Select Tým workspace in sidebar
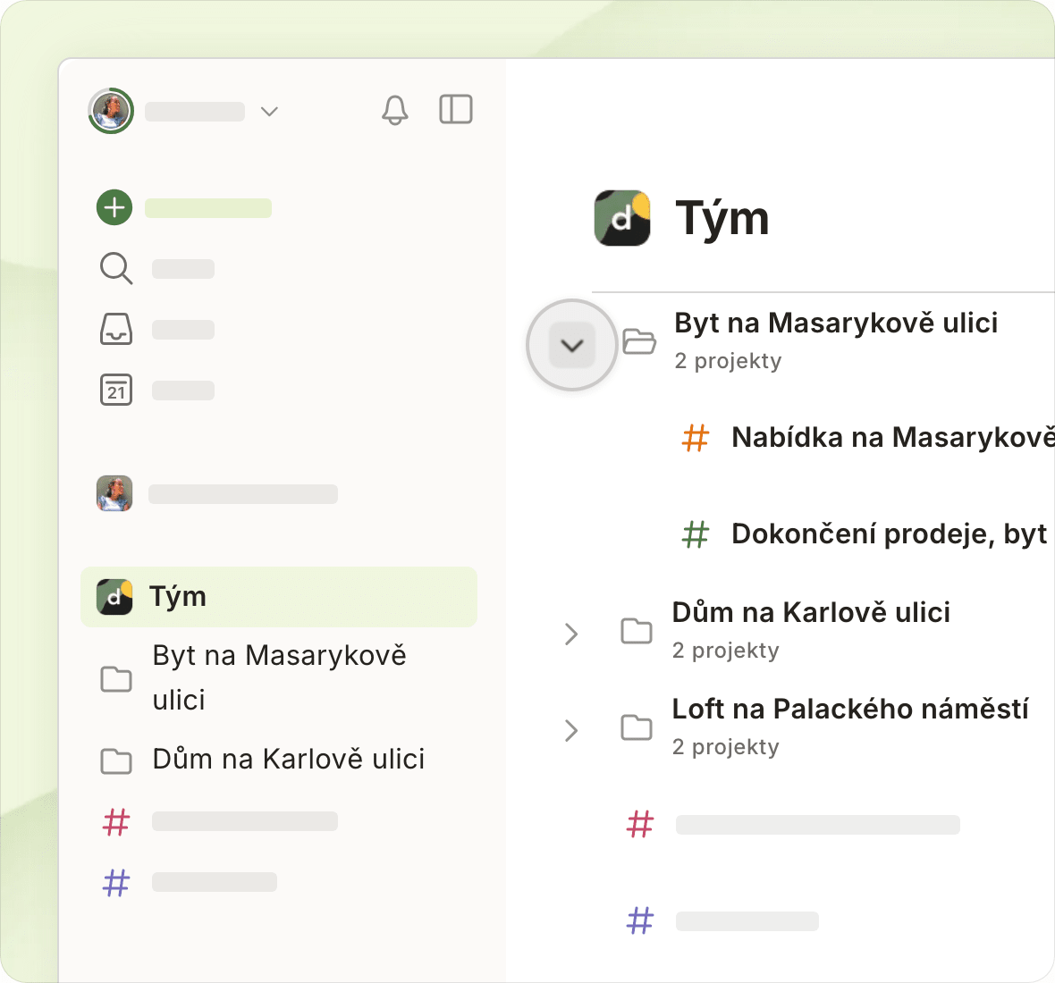The image size is (1055, 983). click(279, 597)
